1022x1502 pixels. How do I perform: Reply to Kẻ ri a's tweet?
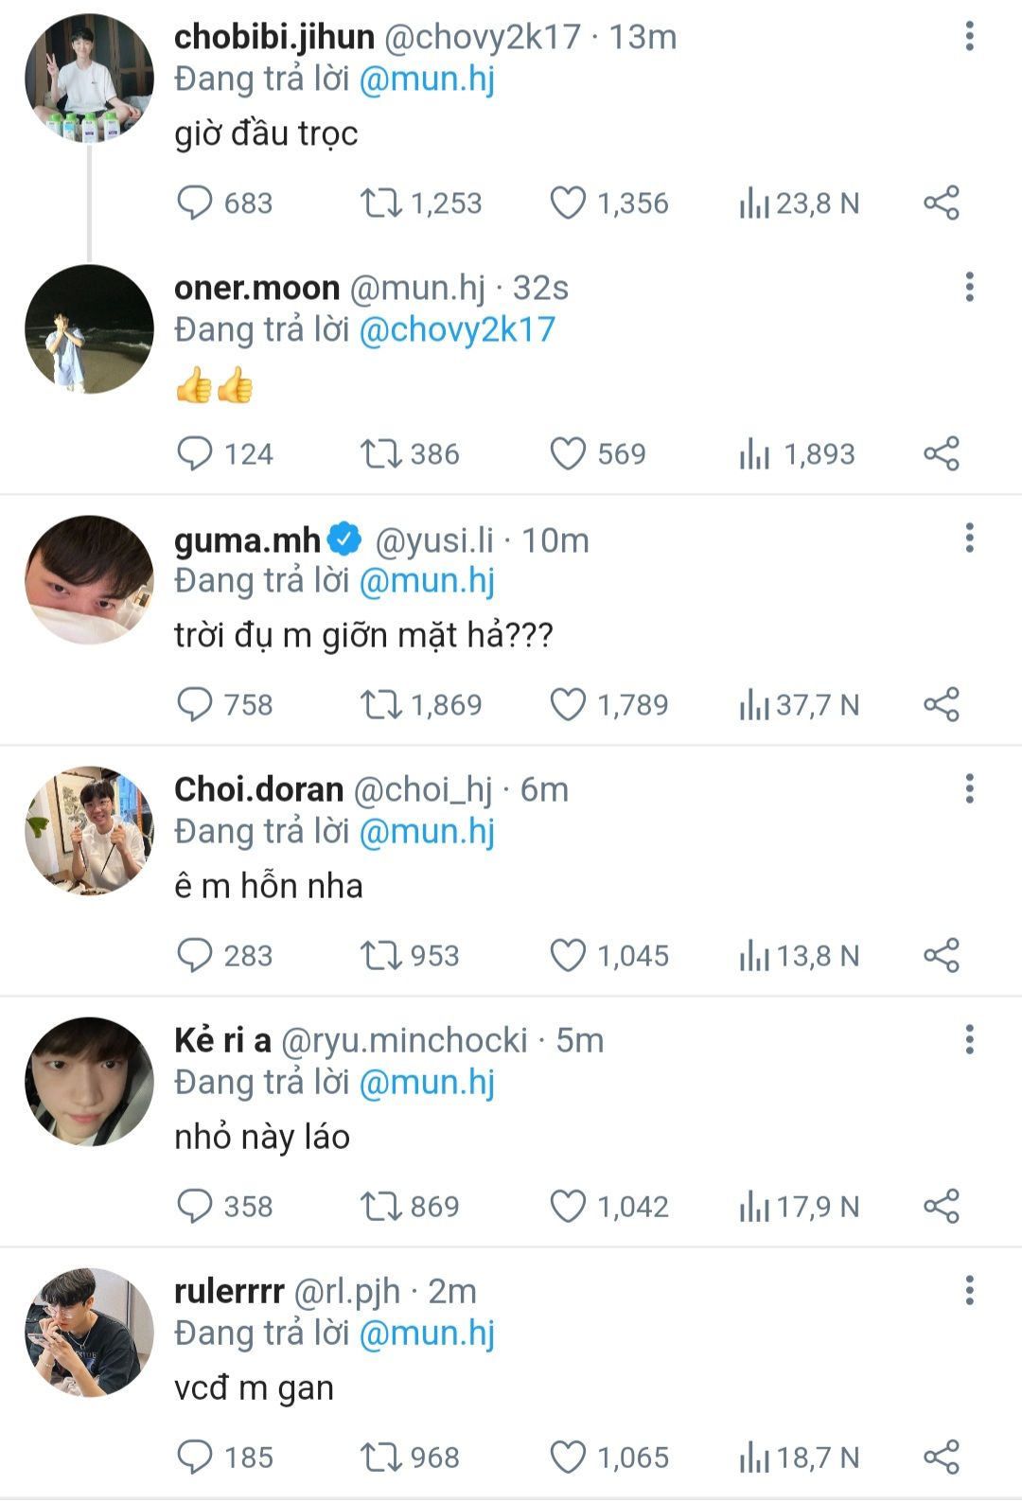point(195,1207)
